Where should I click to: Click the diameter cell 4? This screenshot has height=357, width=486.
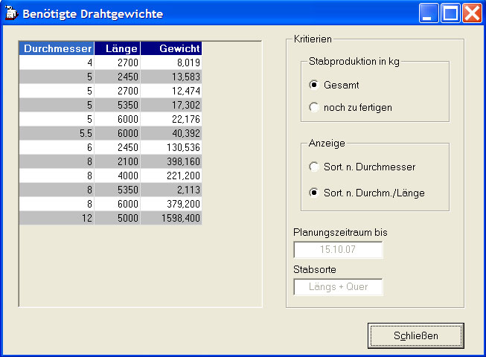tap(57, 62)
